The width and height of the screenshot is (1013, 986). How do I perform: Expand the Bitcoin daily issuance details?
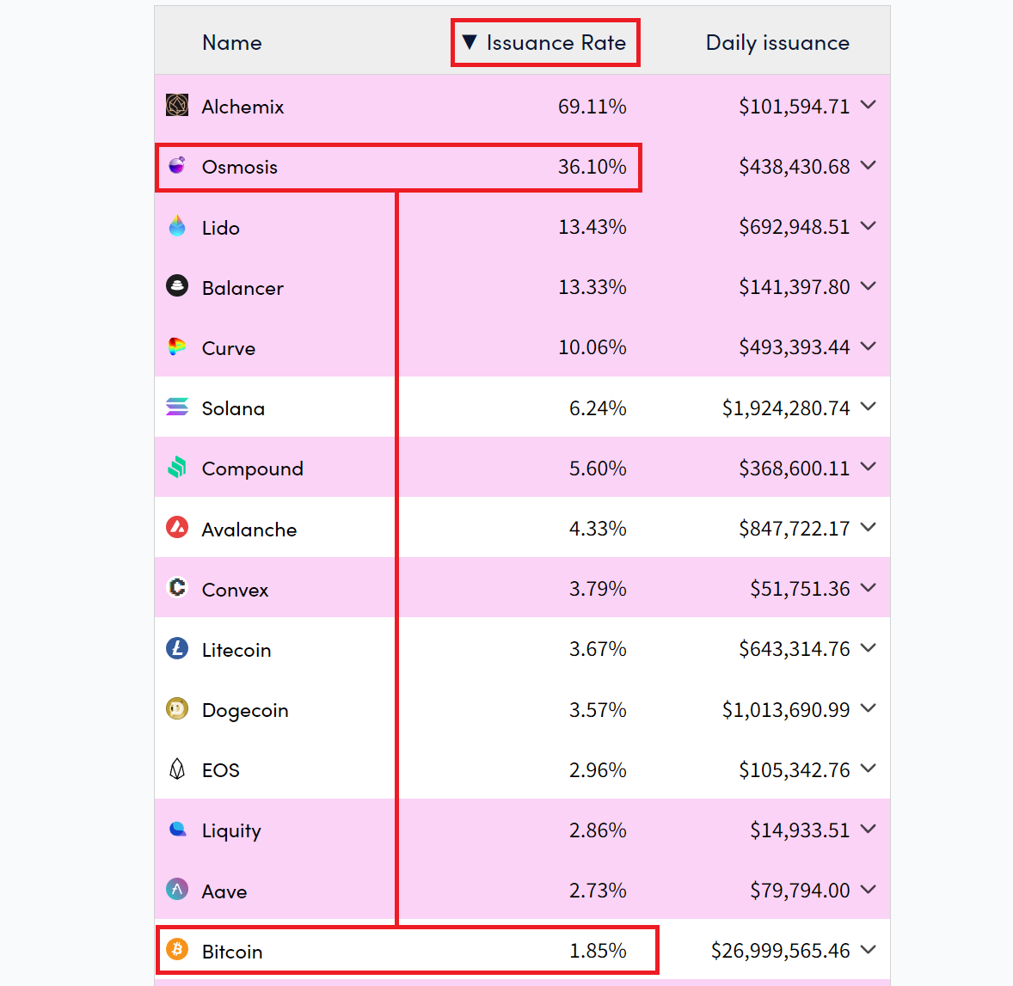[x=869, y=950]
